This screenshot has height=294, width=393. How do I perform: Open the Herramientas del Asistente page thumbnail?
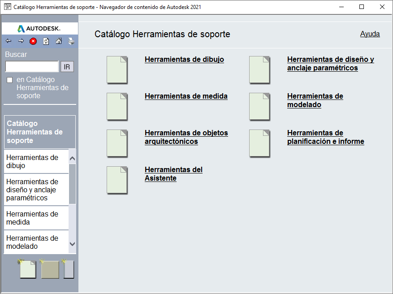pyautogui.click(x=117, y=180)
